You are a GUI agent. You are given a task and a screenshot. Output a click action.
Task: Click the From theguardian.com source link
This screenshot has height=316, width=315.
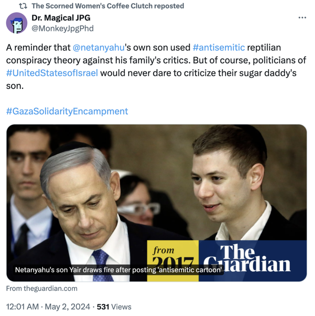tap(42, 288)
